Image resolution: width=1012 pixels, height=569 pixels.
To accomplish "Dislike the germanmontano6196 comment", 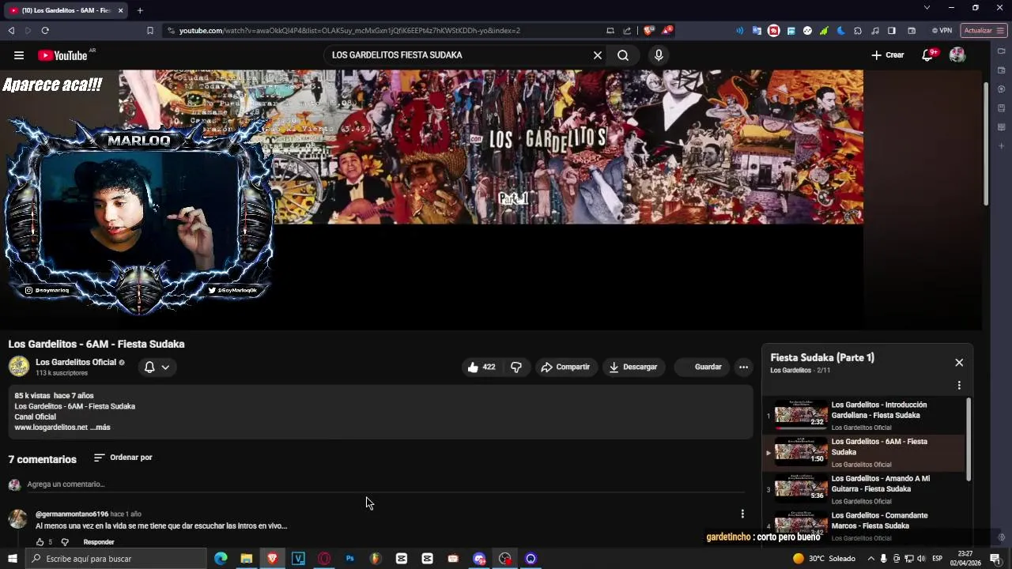I will pyautogui.click(x=65, y=542).
